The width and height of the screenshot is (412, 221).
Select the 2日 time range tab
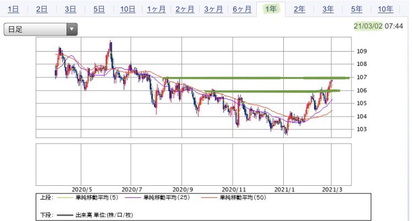tap(42, 9)
